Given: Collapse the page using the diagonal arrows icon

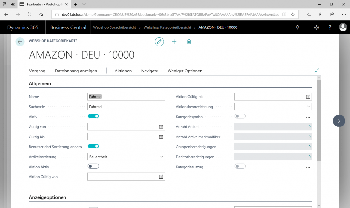Looking at the screenshot, I should point(317,71).
